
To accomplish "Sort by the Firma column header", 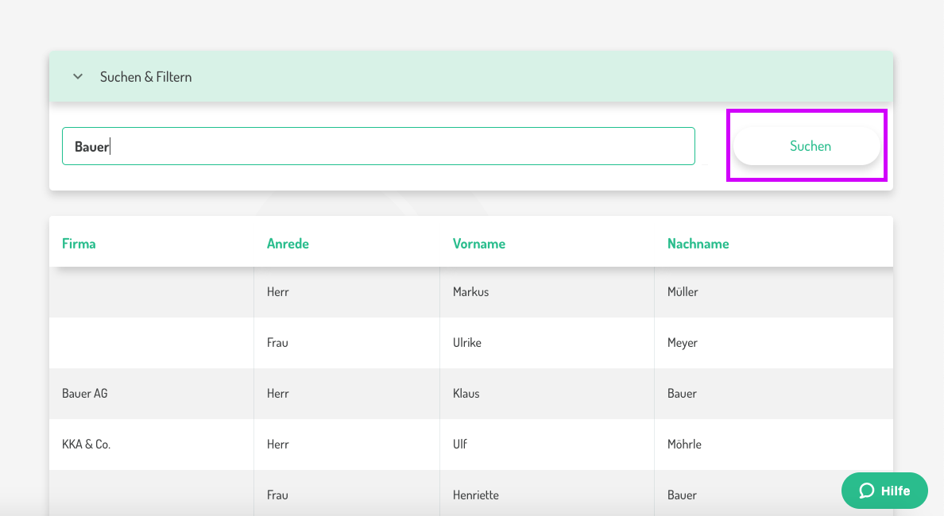I will point(79,244).
